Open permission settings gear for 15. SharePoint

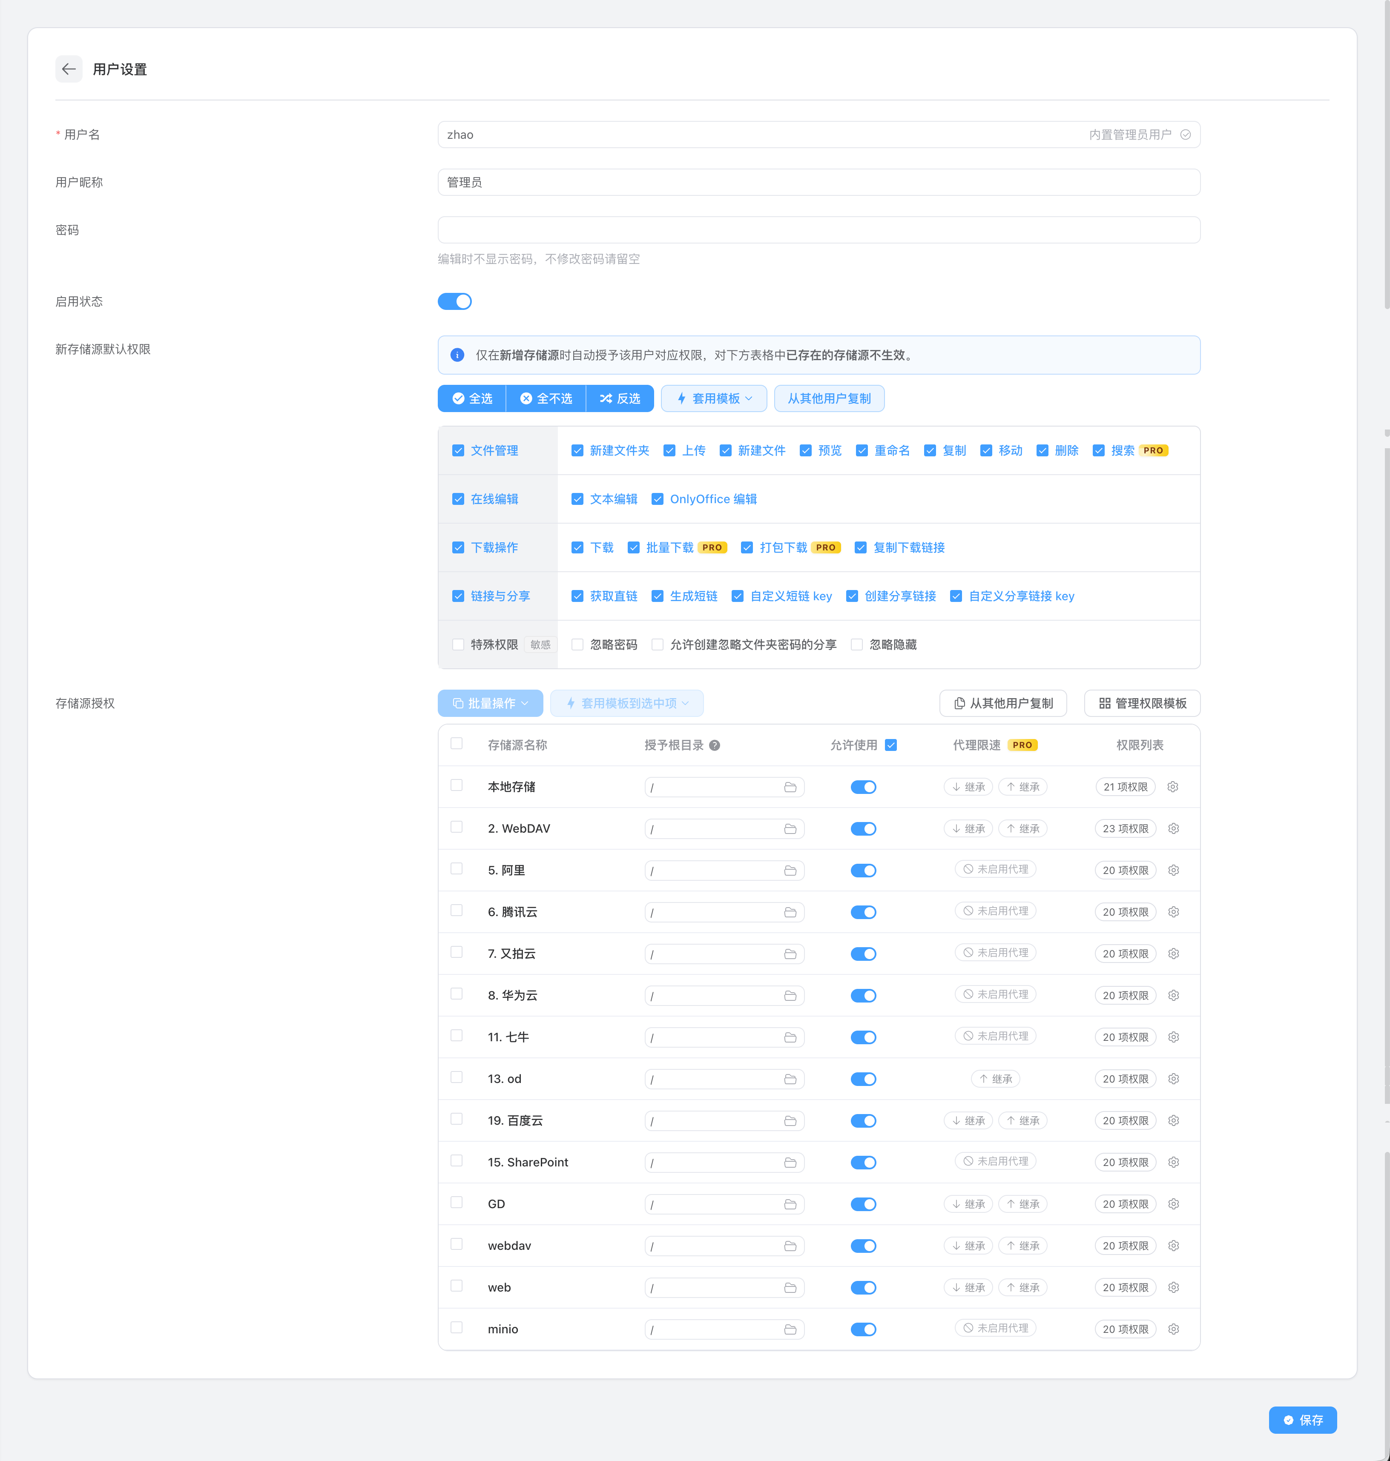(x=1173, y=1162)
